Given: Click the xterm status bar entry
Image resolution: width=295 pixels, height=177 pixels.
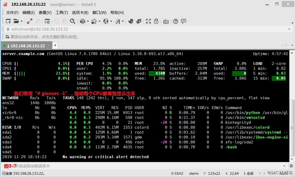Looking at the screenshot, I should coord(194,173).
